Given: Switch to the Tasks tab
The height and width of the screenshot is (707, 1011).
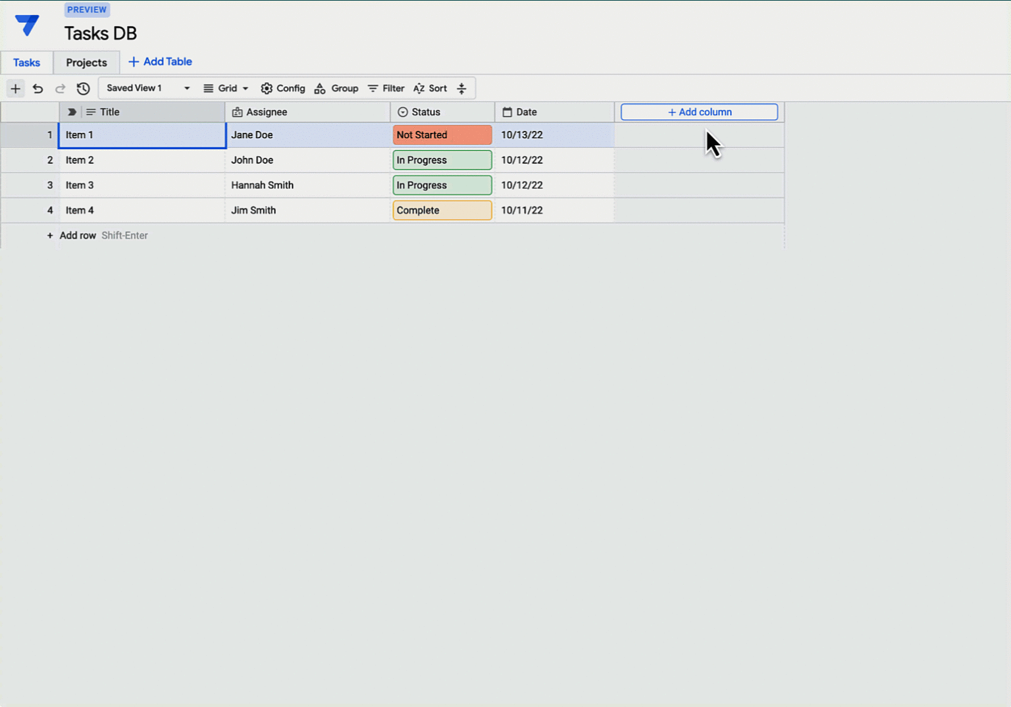Looking at the screenshot, I should point(26,62).
